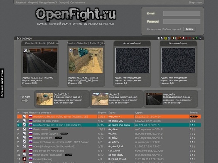Click the Все сервера panel title
The height and width of the screenshot is (163, 218).
click(x=24, y=38)
